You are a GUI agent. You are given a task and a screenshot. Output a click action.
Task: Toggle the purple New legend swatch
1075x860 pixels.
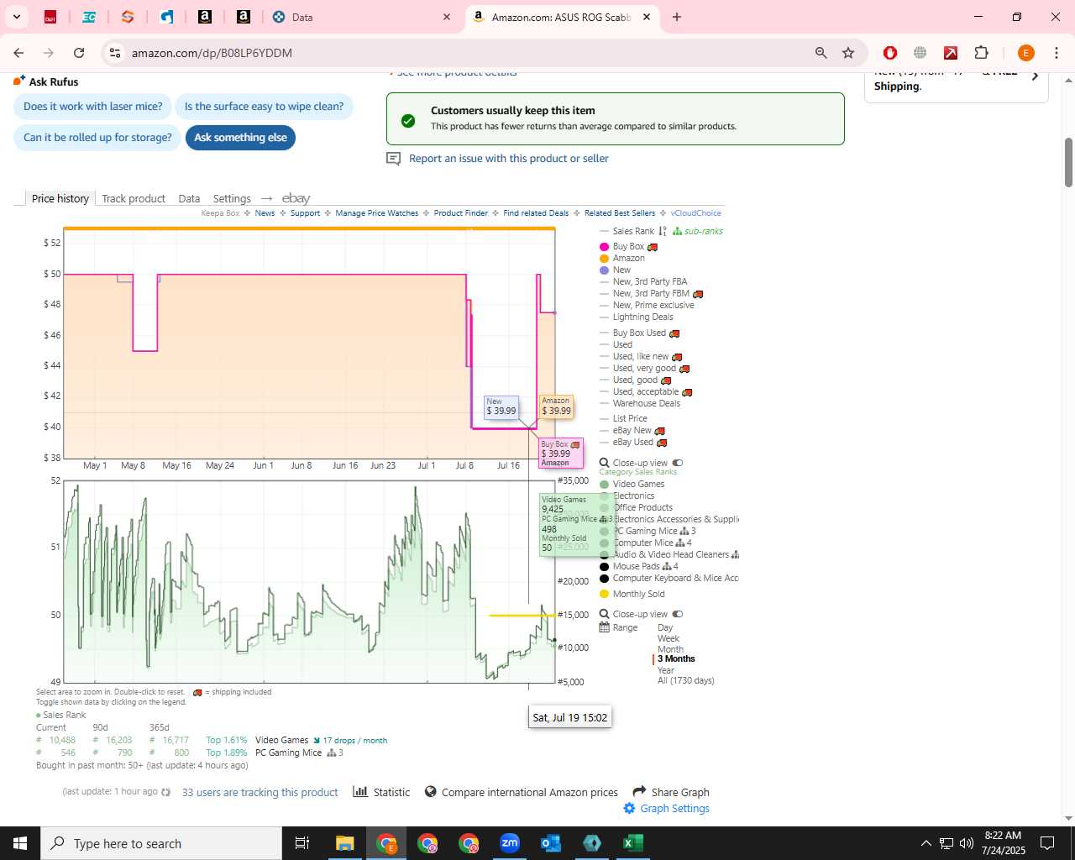[604, 270]
